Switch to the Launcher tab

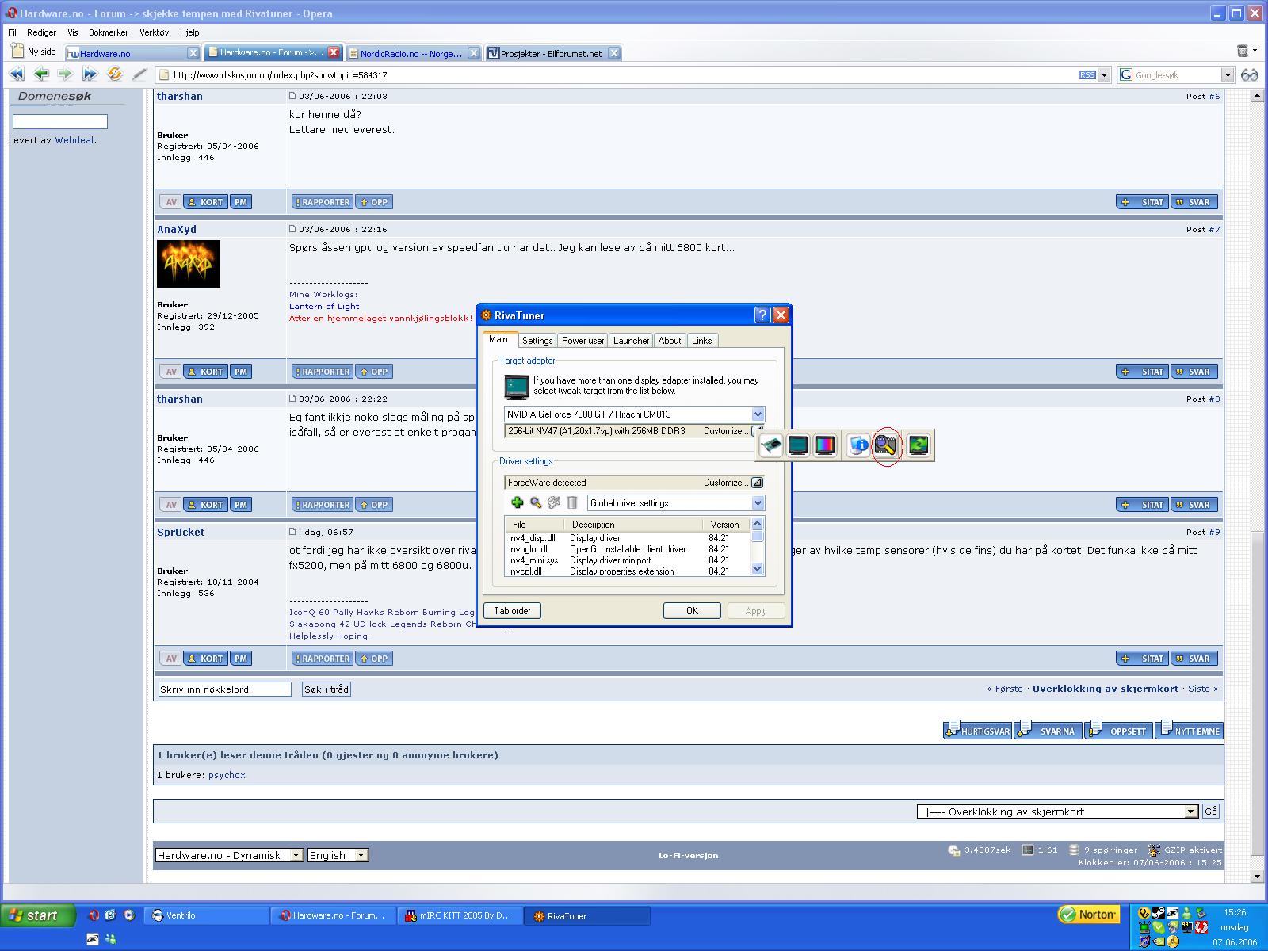[x=631, y=341]
